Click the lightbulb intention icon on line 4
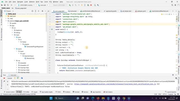 click(57, 22)
